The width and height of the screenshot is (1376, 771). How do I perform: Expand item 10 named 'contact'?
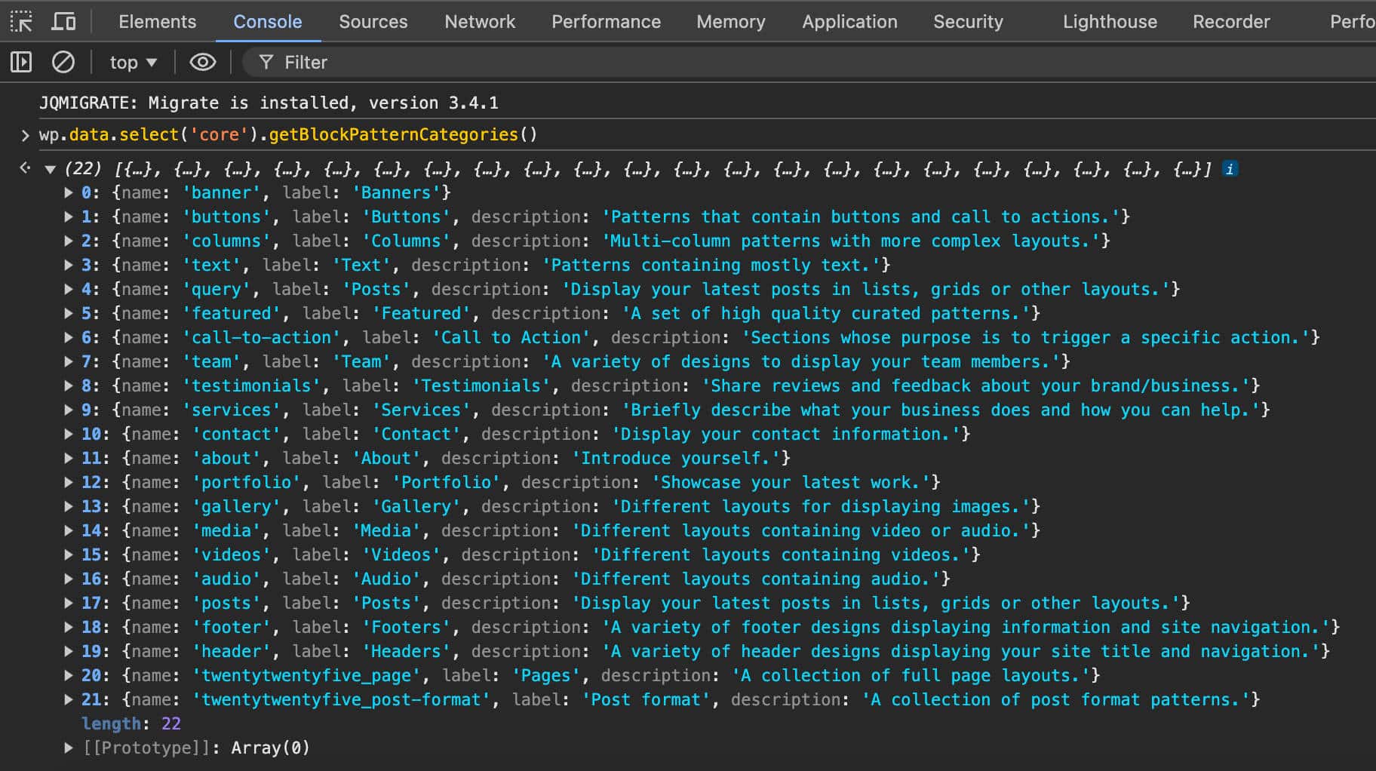69,434
